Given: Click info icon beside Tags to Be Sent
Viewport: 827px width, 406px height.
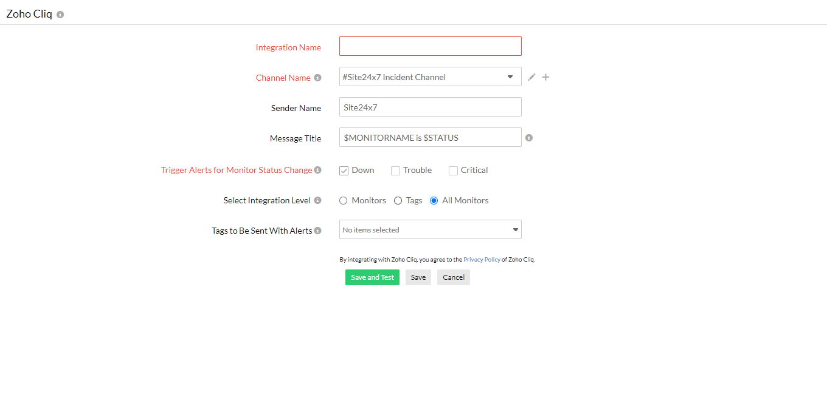Looking at the screenshot, I should pos(317,231).
